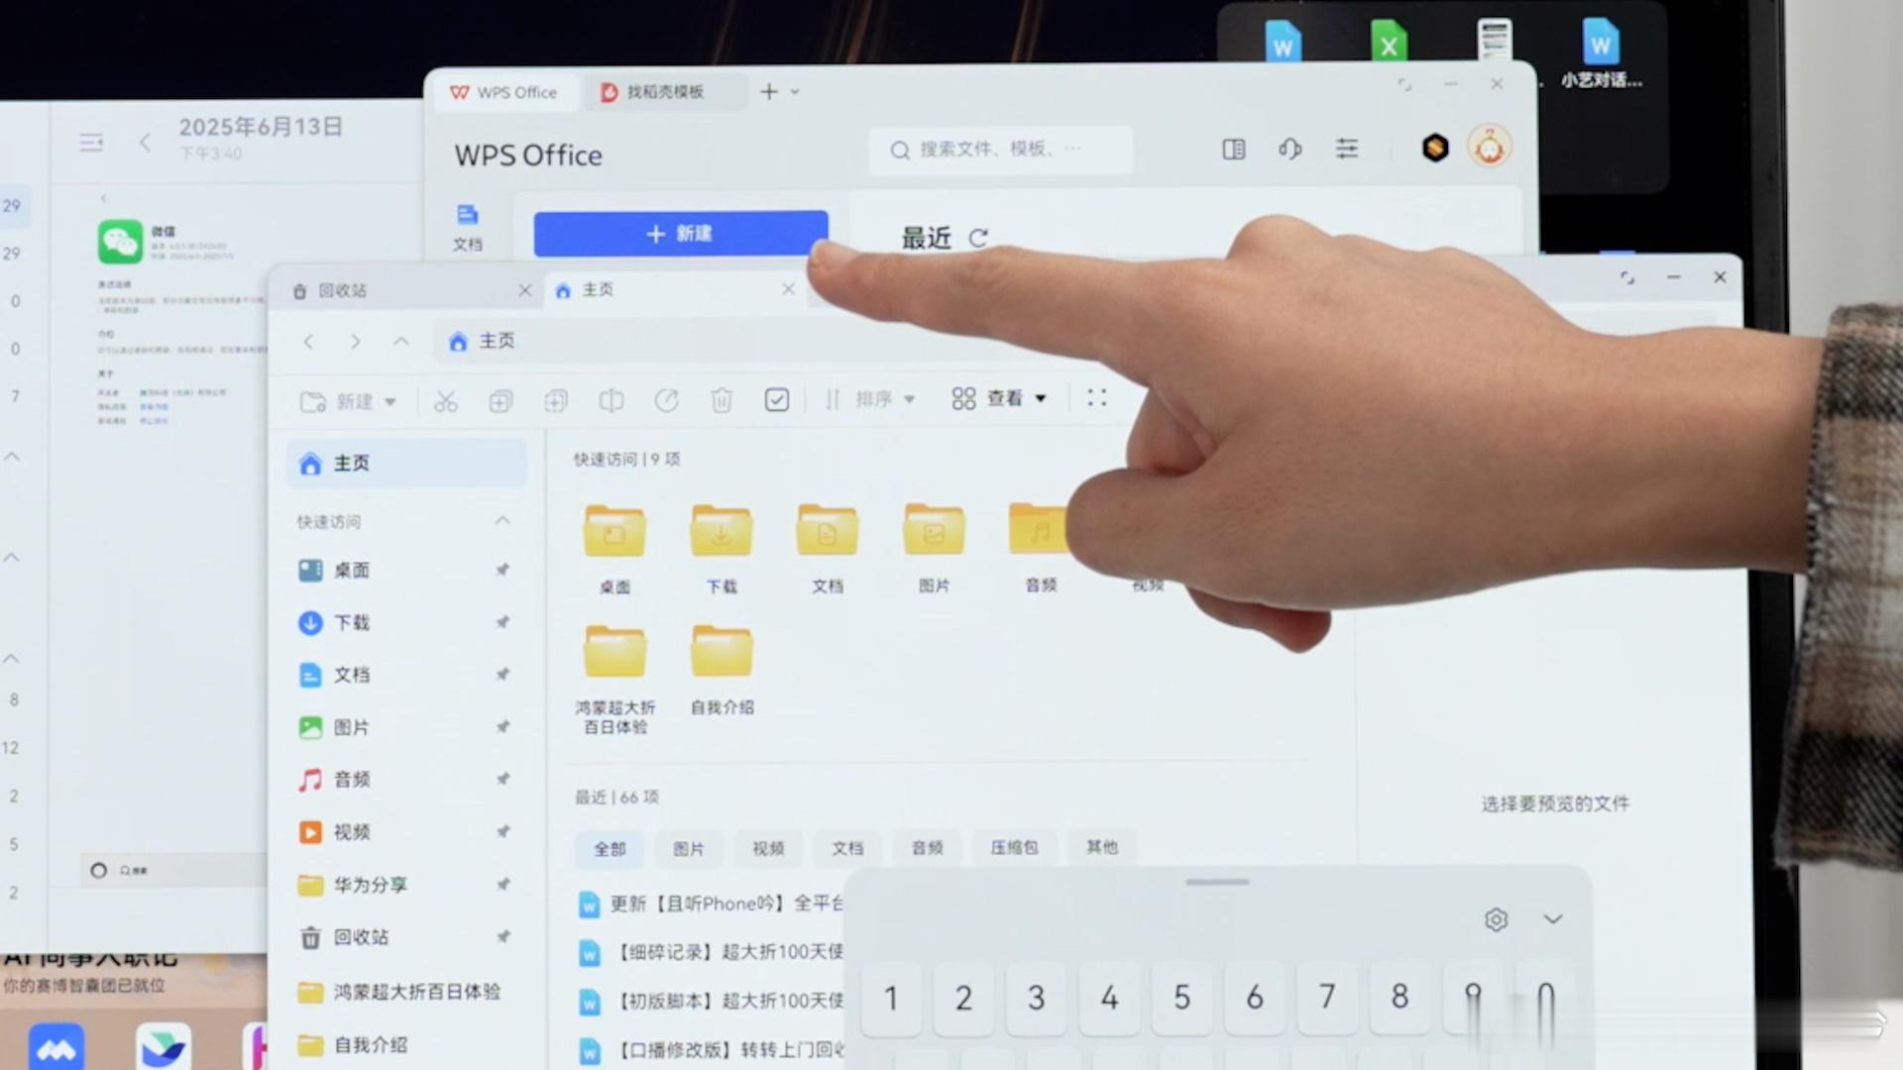1903x1070 pixels.
Task: Unpin 桌面 from quick access
Action: click(503, 570)
